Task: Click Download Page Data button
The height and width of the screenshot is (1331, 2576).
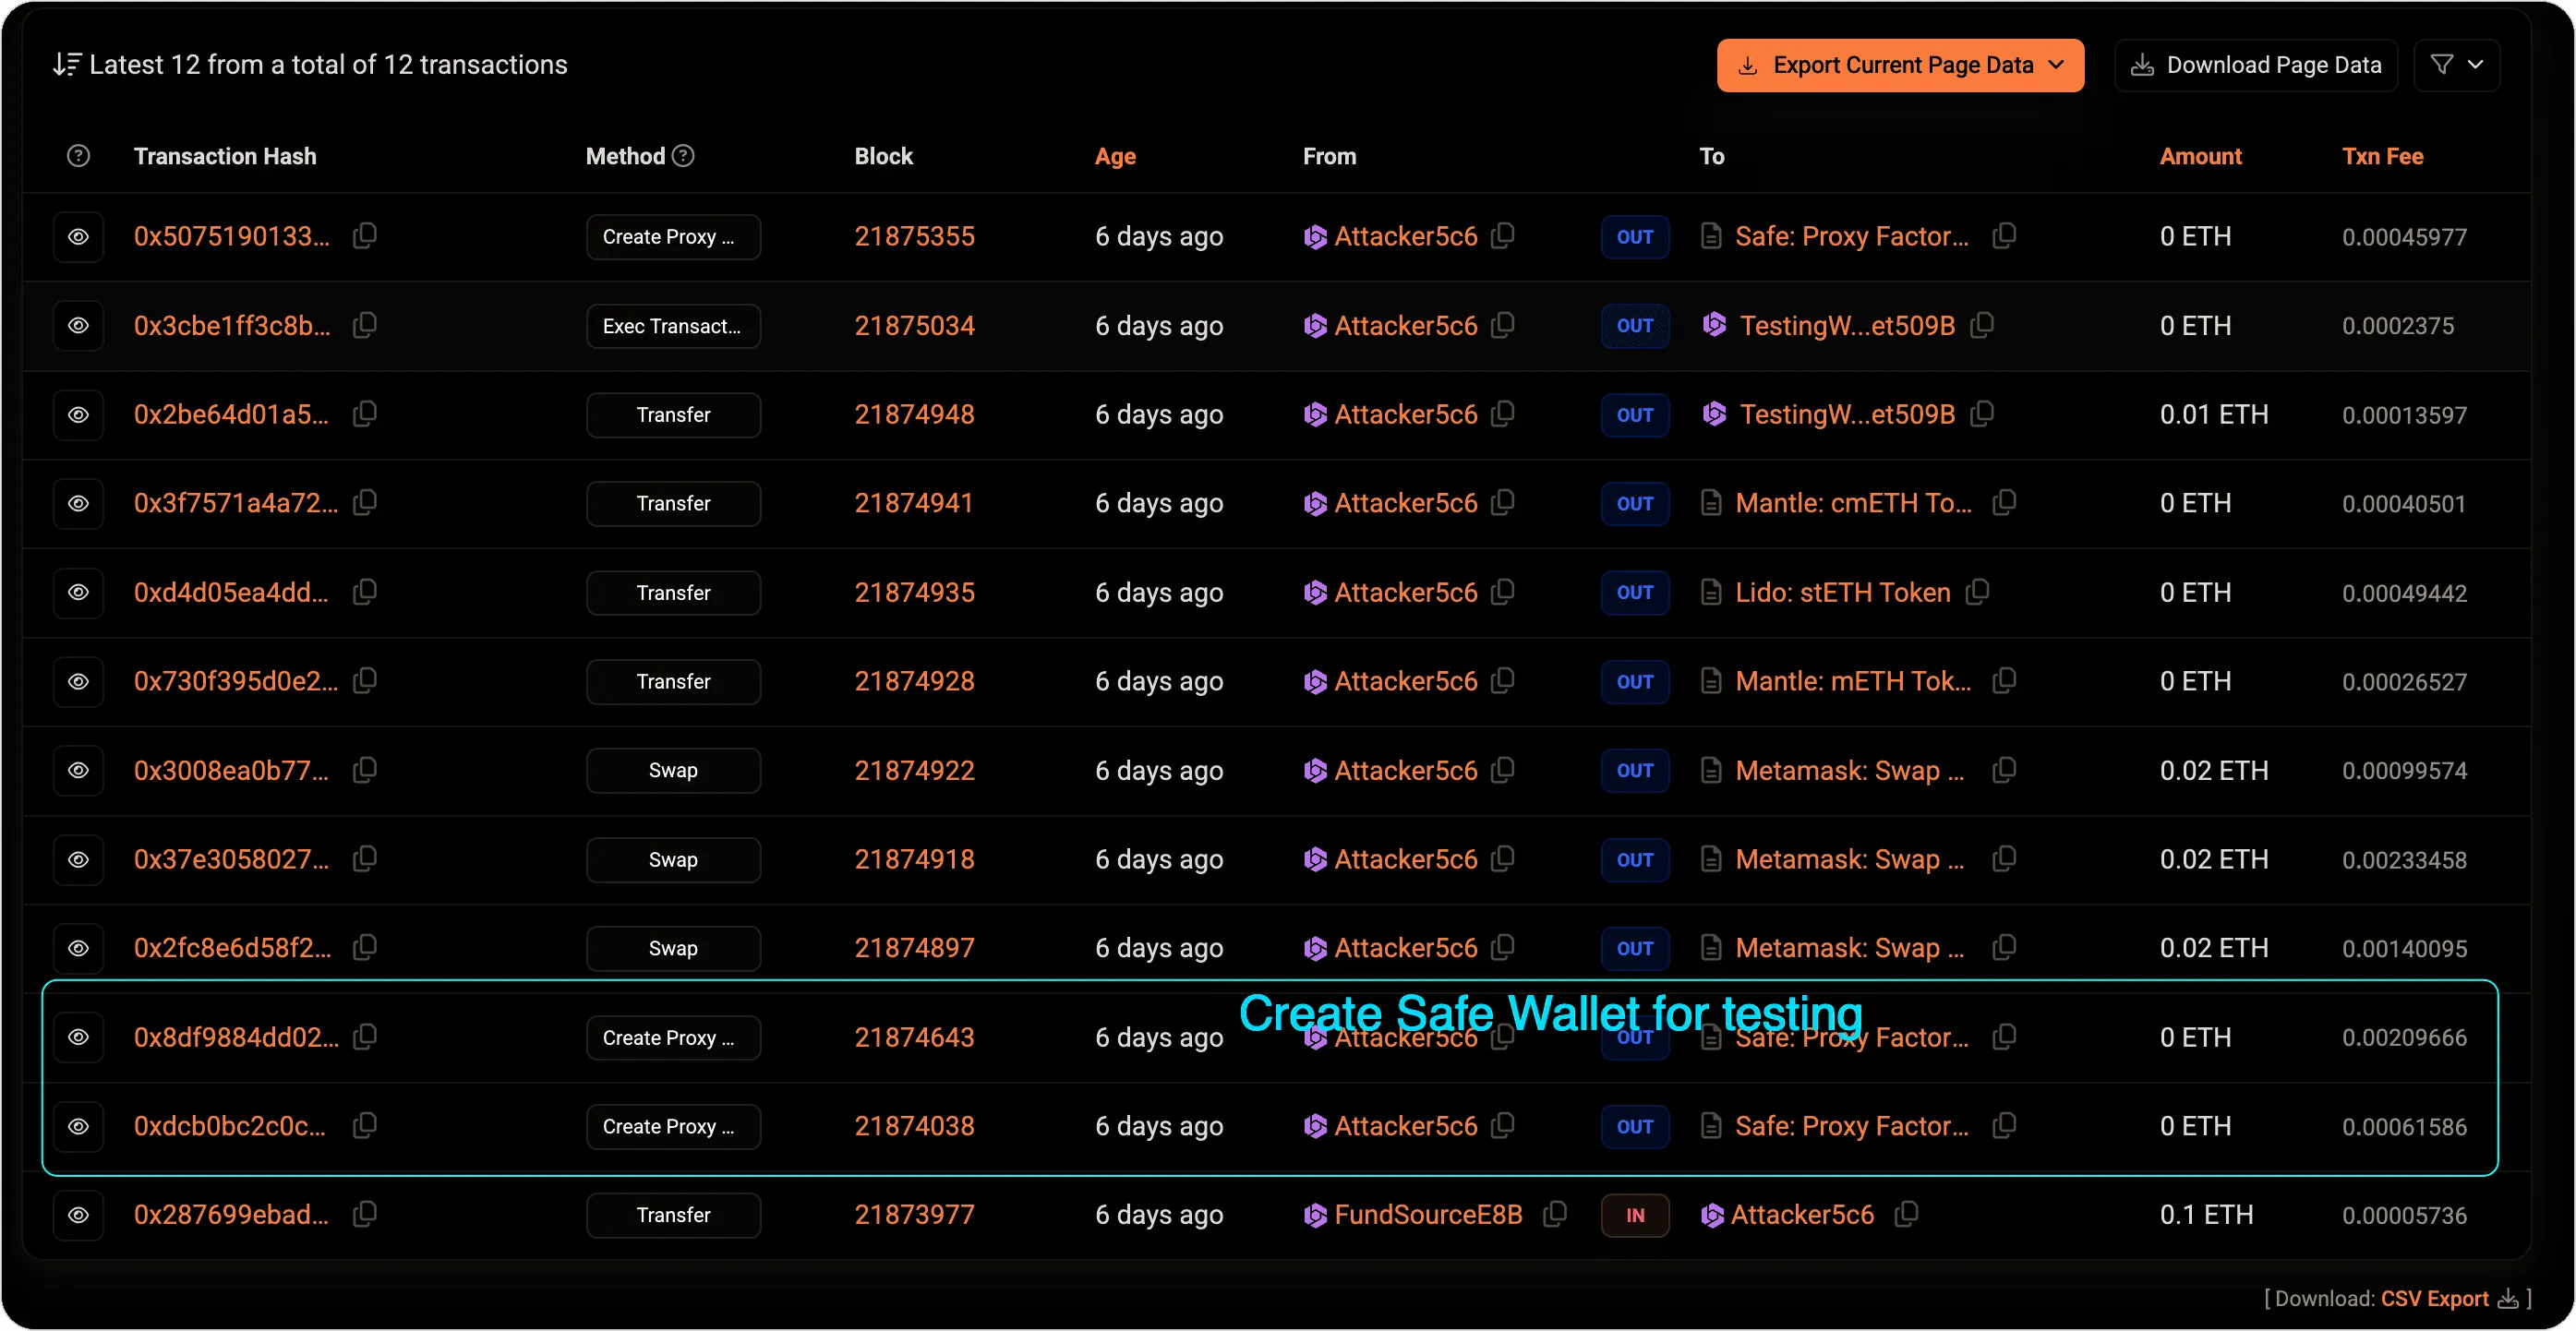Action: 2256,65
